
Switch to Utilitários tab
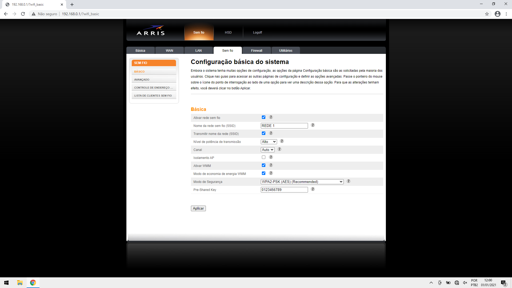[x=286, y=50]
